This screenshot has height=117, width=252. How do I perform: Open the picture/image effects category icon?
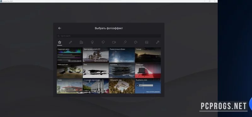point(146,42)
